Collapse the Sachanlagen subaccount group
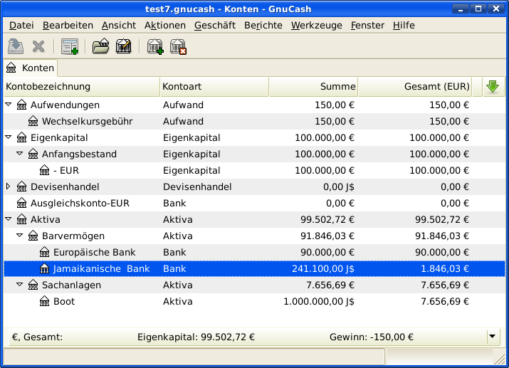 coord(20,285)
